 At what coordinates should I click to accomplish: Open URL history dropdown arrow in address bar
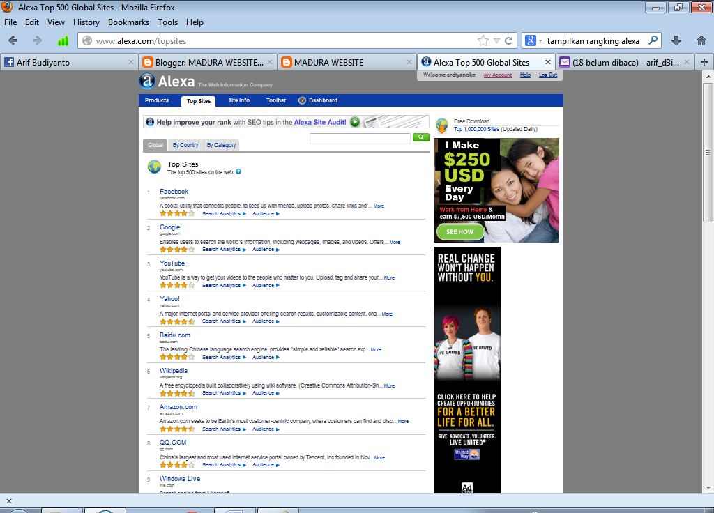coord(496,41)
